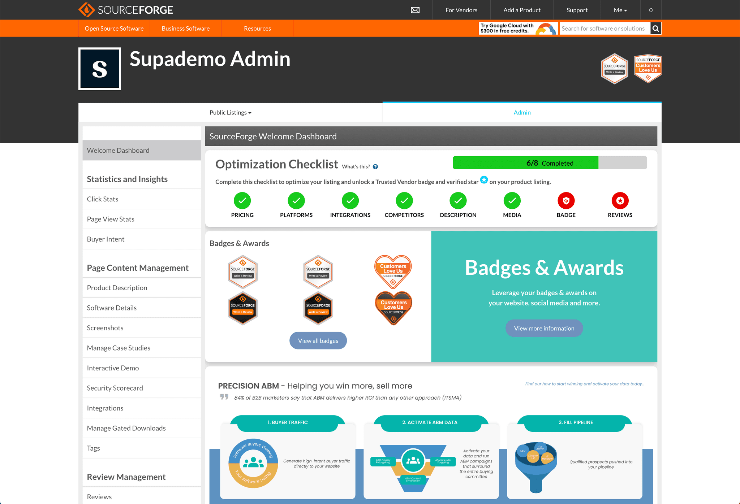Open Interactive Demo in sidebar

(x=142, y=368)
